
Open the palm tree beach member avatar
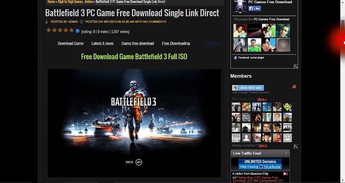(x=267, y=107)
